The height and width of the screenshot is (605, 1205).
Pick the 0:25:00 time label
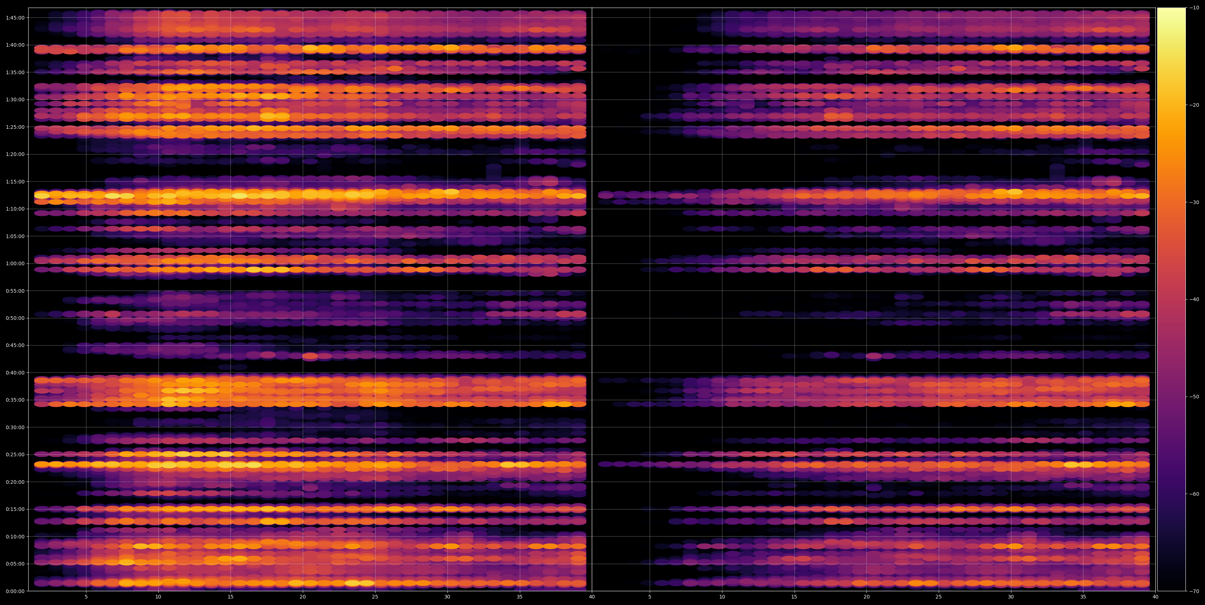point(15,454)
